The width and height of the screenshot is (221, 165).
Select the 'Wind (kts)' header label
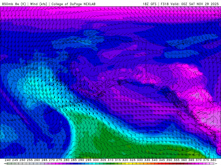(x=39, y=4)
